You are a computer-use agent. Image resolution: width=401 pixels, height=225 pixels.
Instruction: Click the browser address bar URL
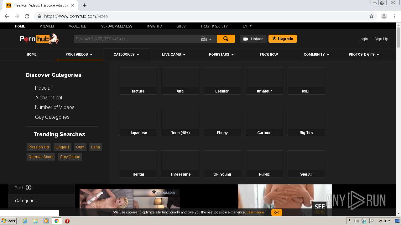(76, 16)
